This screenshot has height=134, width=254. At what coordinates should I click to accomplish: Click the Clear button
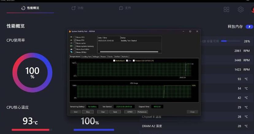pos(103,112)
